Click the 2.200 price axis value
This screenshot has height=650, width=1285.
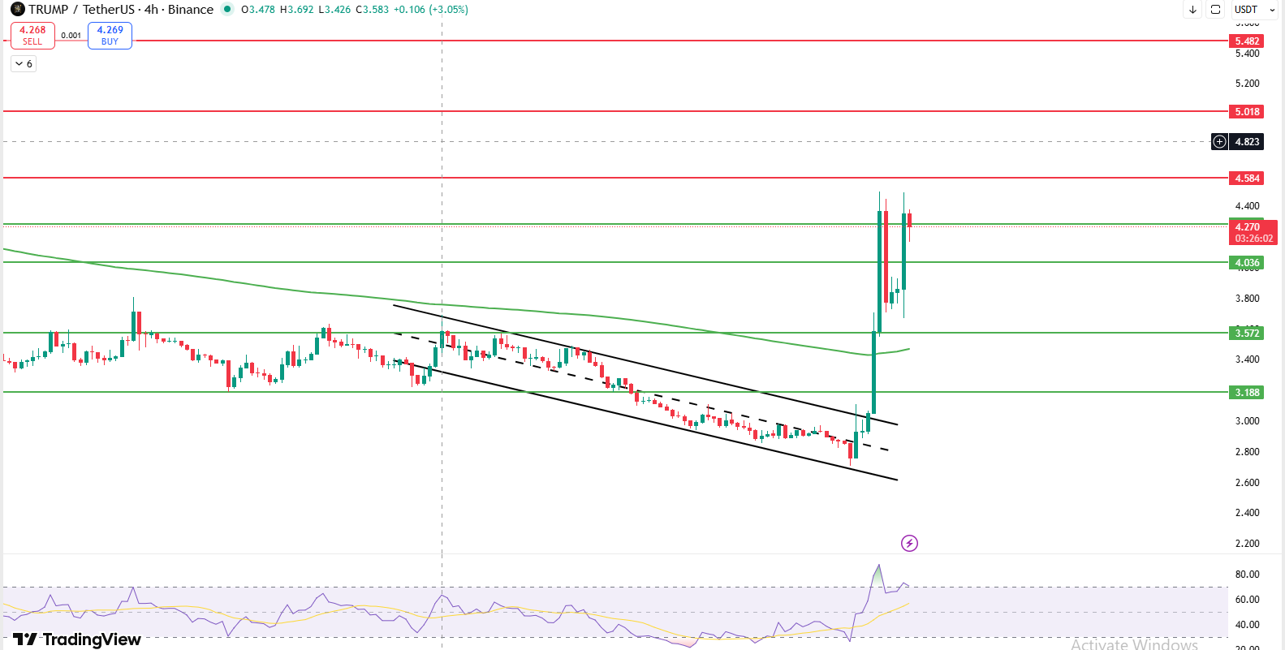(x=1247, y=544)
